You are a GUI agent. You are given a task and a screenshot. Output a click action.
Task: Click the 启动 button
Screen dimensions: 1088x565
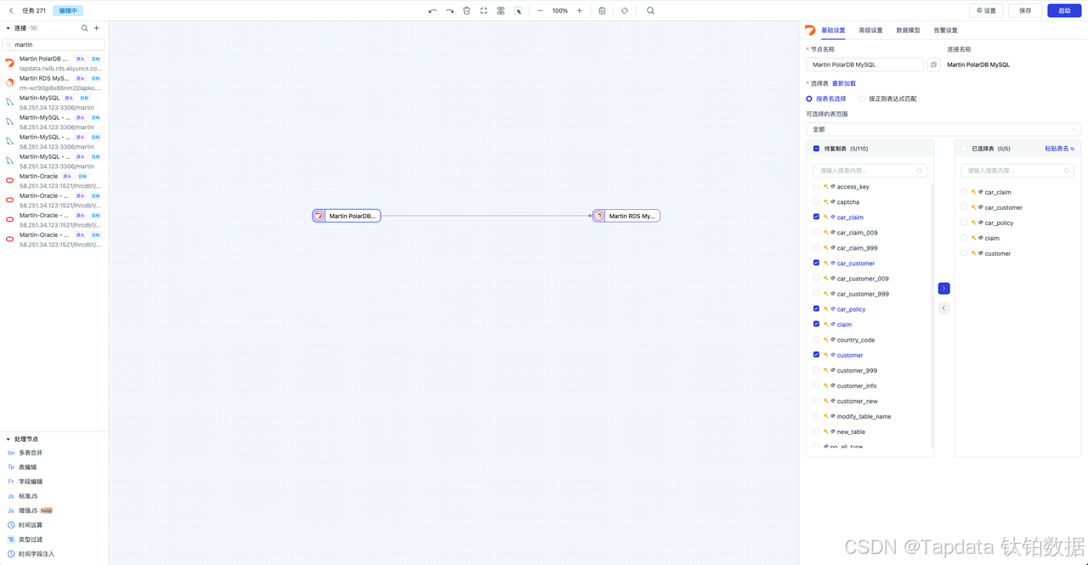point(1064,11)
